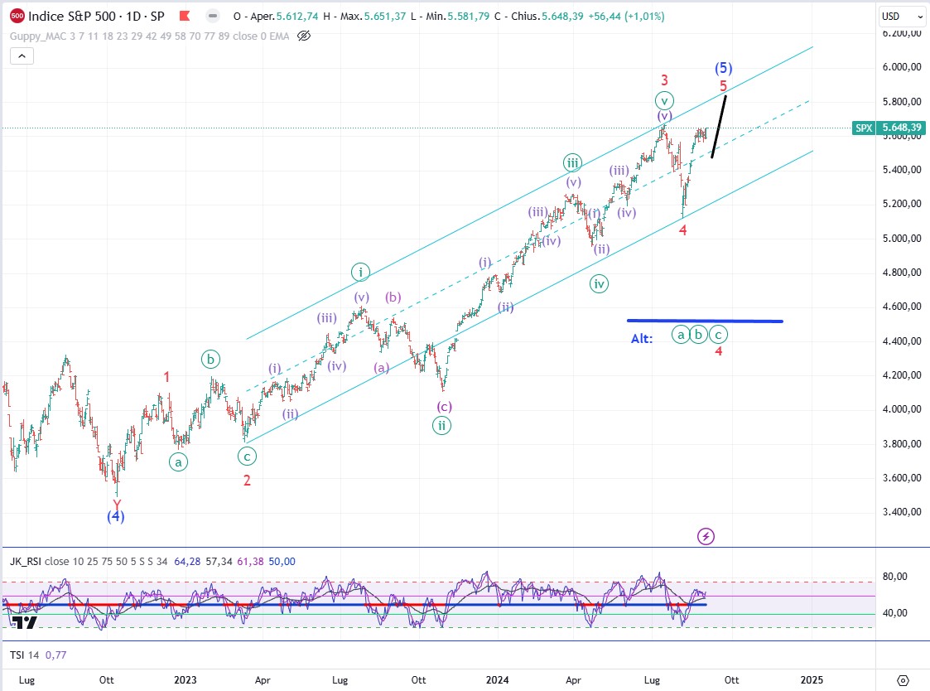Click the 2025 label on the time axis

[812, 680]
